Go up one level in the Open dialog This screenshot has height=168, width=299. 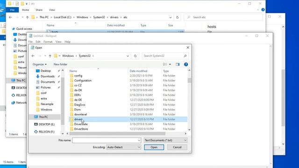point(50,56)
